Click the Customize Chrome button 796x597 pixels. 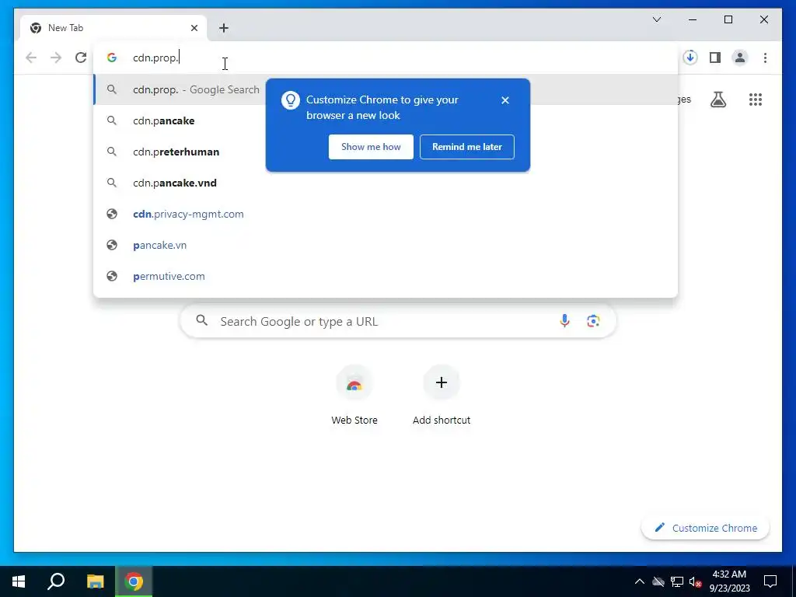pos(706,528)
